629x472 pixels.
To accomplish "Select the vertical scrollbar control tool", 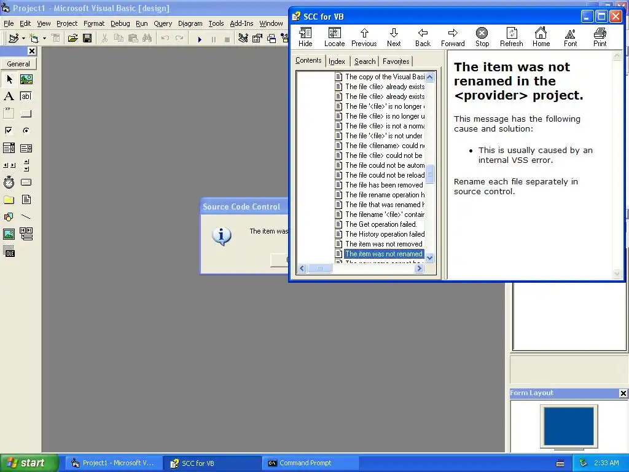I will pyautogui.click(x=26, y=165).
